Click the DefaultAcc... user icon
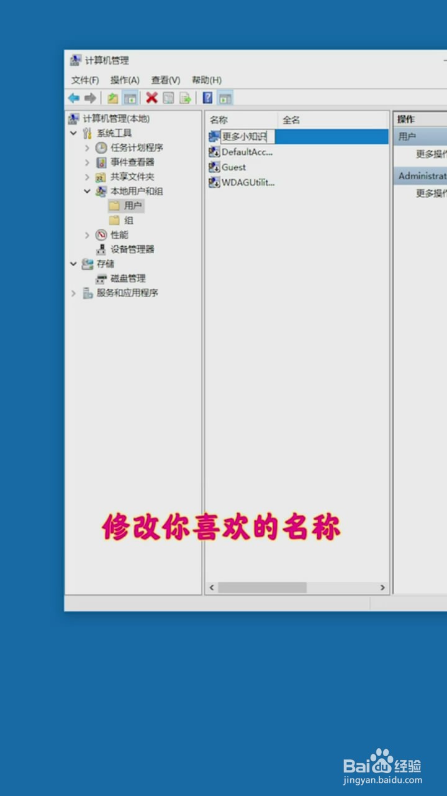Image resolution: width=447 pixels, height=796 pixels. 214,152
